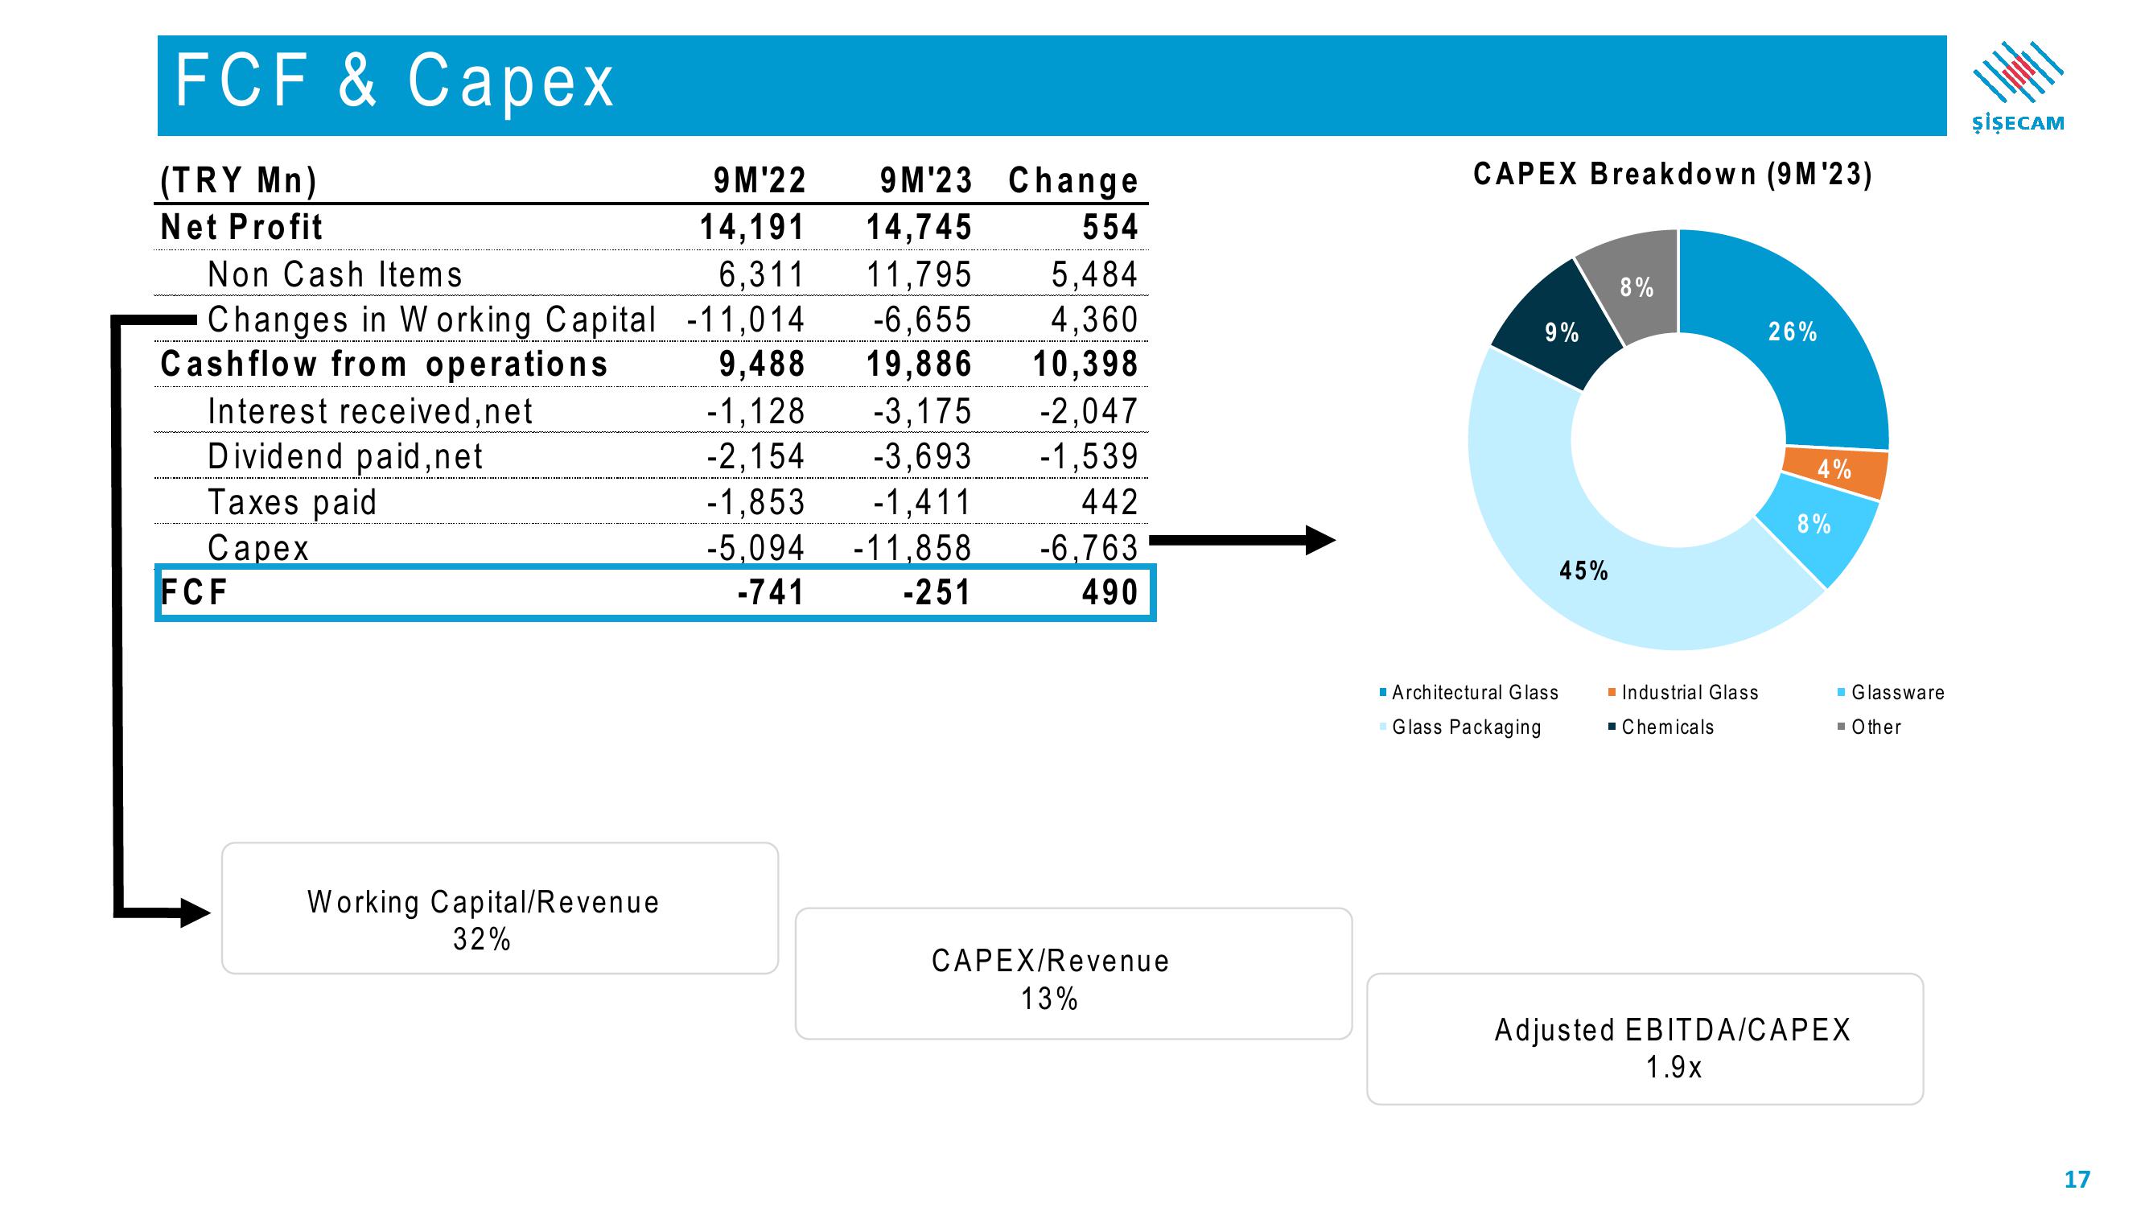Screen dimensions: 2145x1207
Task: Click Net Profit value 14,191
Action: tap(752, 228)
